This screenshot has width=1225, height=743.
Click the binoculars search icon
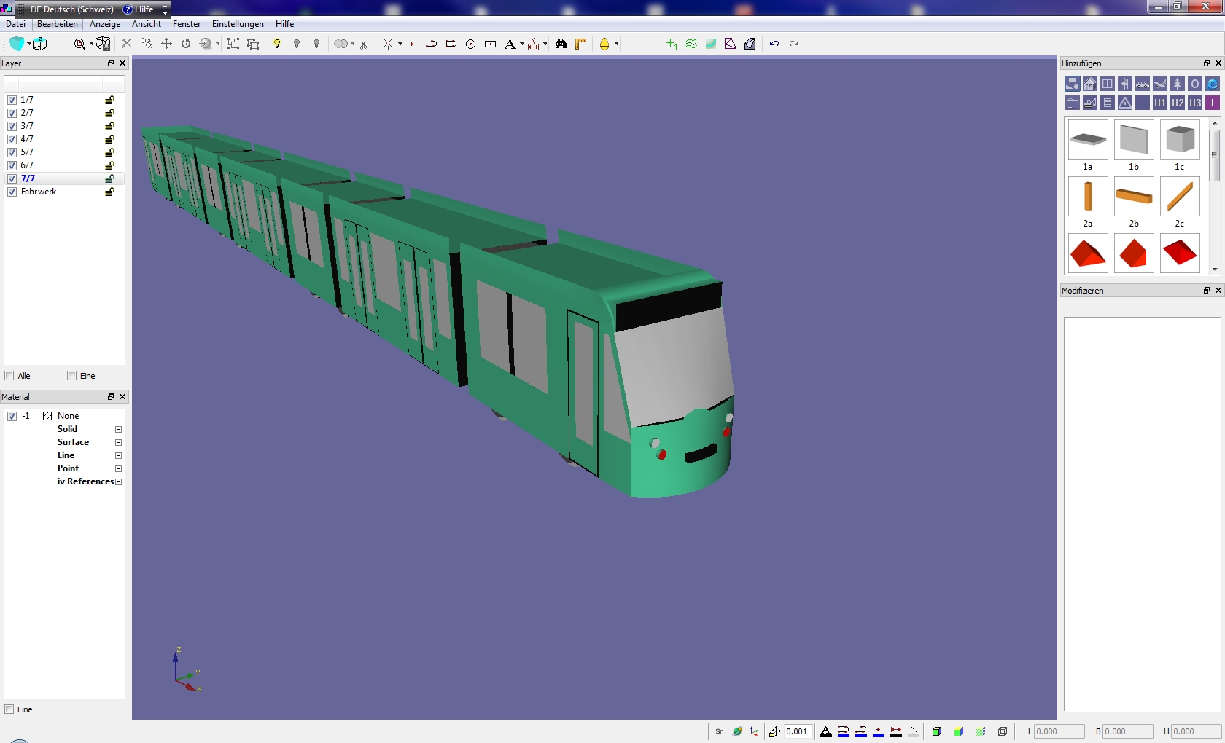pyautogui.click(x=561, y=44)
